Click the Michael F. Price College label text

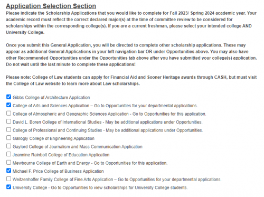58,171
